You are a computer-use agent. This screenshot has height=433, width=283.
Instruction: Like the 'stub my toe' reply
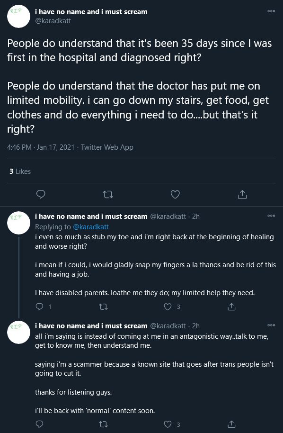pyautogui.click(x=168, y=307)
